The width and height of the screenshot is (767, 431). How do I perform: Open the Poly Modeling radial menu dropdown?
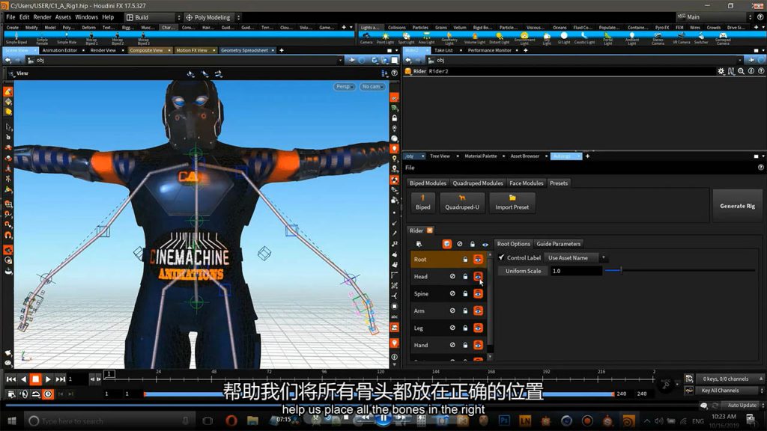click(212, 17)
